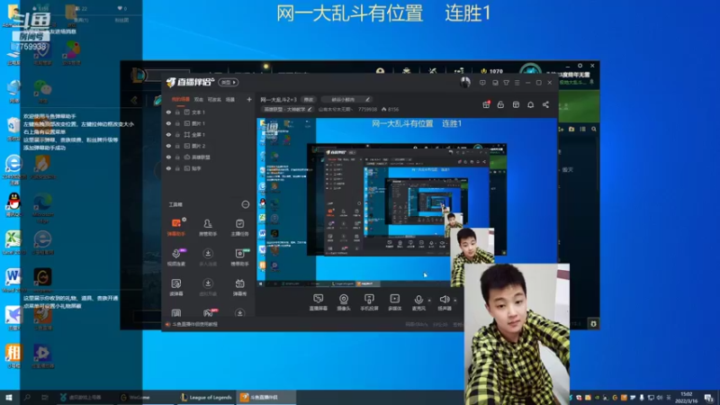This screenshot has height=405, width=720.
Task: Click the streamer avatar in companion title bar
Action: tap(465, 82)
